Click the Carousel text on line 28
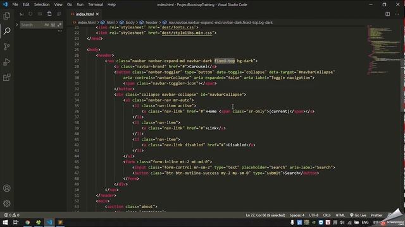 point(198,67)
